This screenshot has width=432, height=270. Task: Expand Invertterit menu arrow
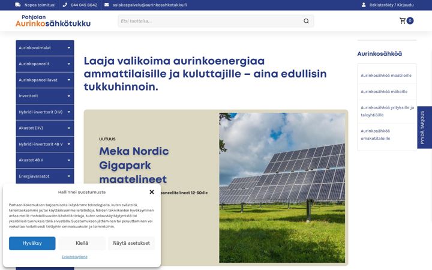click(69, 96)
